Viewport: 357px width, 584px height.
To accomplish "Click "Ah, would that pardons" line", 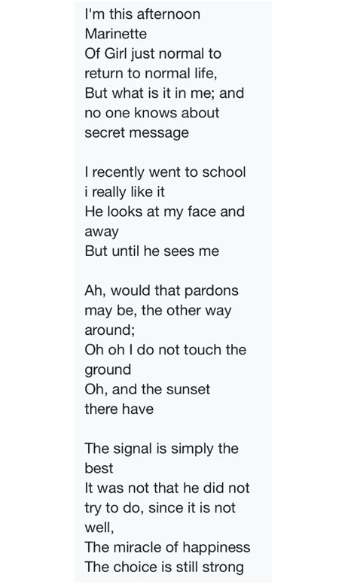I will (161, 291).
